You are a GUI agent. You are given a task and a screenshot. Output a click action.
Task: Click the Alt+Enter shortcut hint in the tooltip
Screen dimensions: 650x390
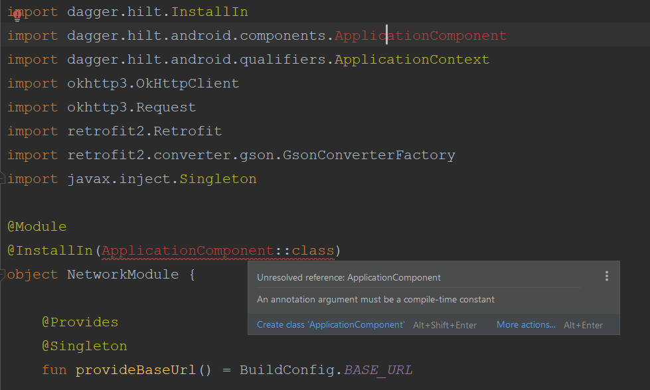[x=582, y=324]
